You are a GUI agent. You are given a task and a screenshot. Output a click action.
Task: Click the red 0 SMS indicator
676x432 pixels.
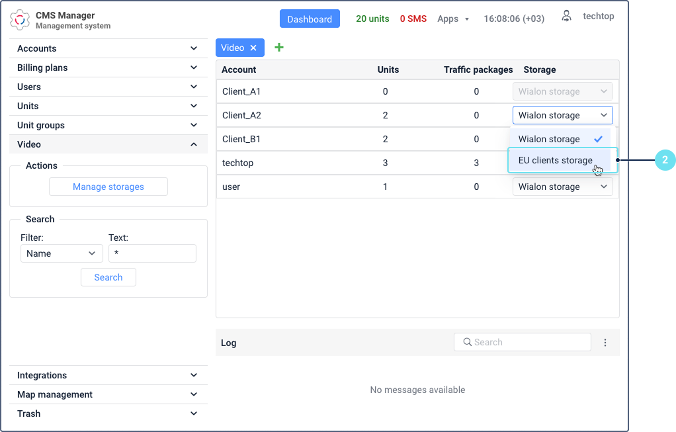point(413,19)
